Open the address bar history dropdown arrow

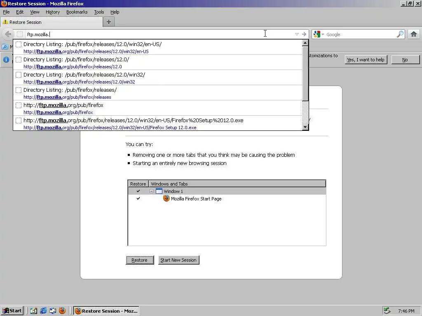297,35
